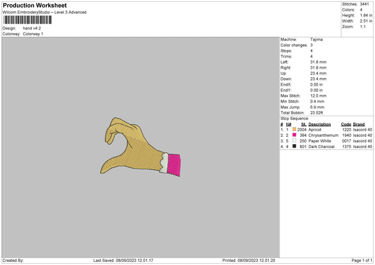Screen dimensions: 375x265
Task: Click the Height value '1.84 in'
Action: [x=366, y=15]
